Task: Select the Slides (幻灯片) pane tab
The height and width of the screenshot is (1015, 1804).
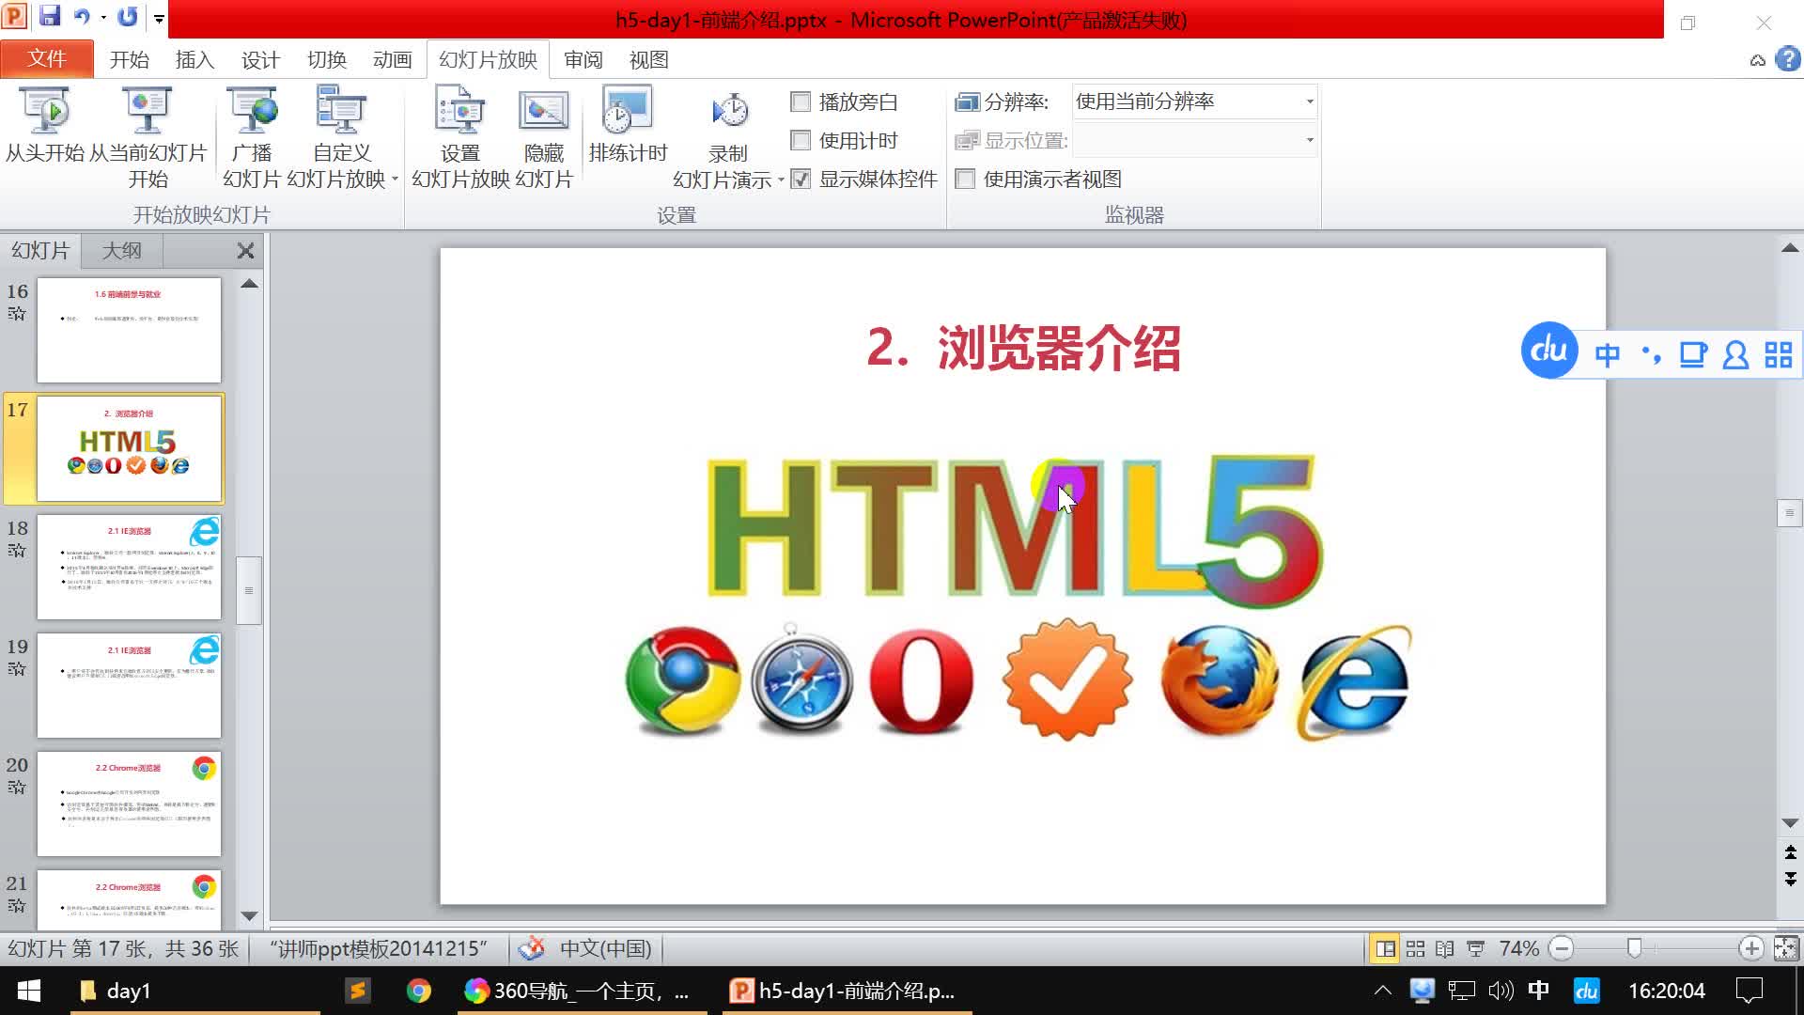Action: coord(40,251)
